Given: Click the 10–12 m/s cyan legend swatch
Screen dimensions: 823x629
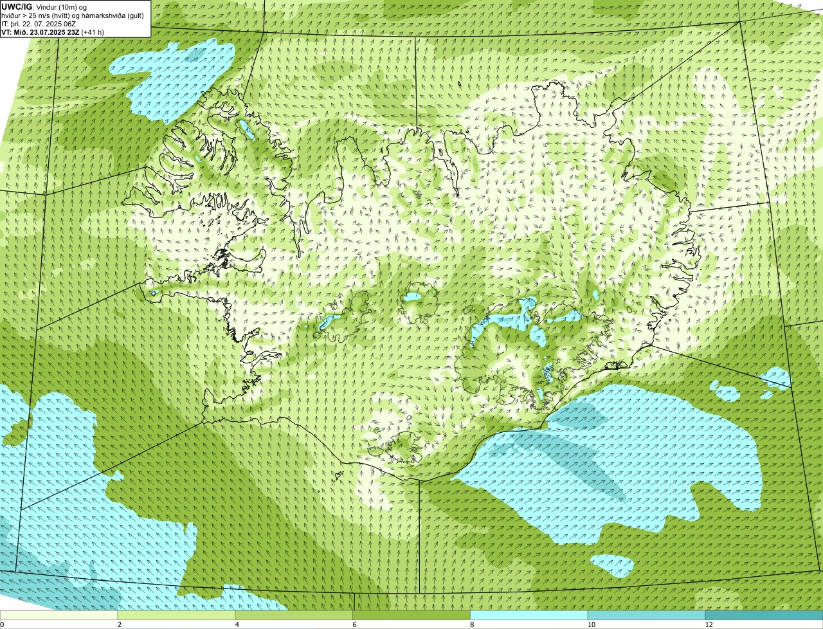Looking at the screenshot, I should tap(647, 615).
